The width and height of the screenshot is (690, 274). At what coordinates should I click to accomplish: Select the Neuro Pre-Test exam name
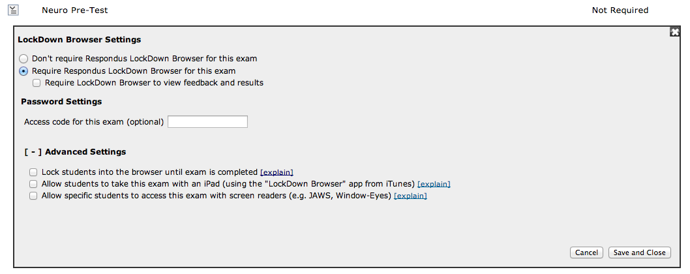coord(75,10)
